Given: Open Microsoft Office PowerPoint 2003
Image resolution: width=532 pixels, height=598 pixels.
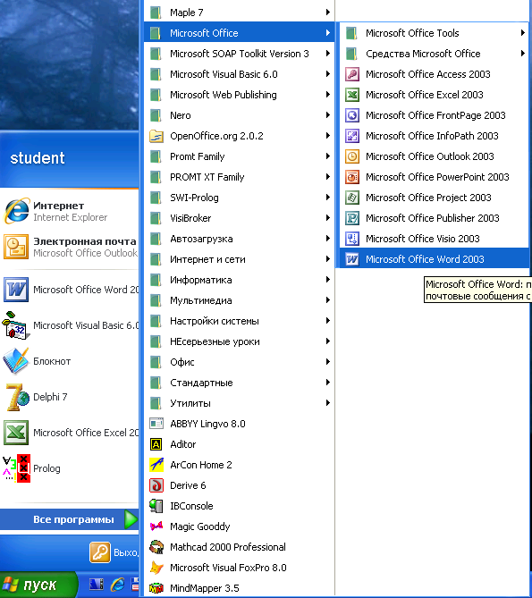Looking at the screenshot, I should point(434,177).
